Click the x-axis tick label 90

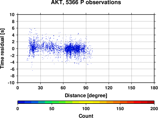tap(86, 88)
